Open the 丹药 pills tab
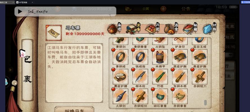The image size is (250, 112). (x=152, y=28)
